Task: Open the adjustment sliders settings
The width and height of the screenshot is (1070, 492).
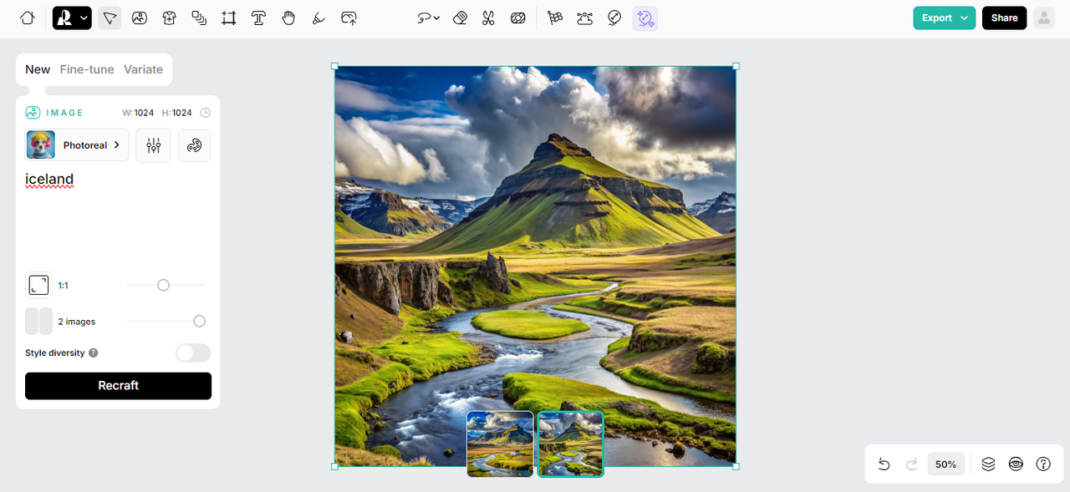Action: pyautogui.click(x=153, y=145)
